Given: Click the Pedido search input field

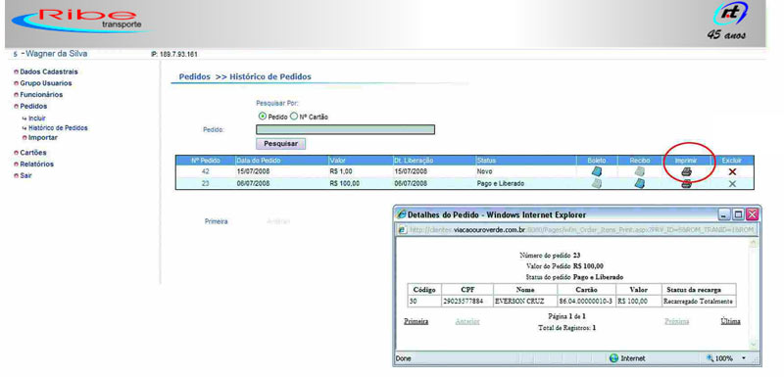Looking at the screenshot, I should [346, 130].
